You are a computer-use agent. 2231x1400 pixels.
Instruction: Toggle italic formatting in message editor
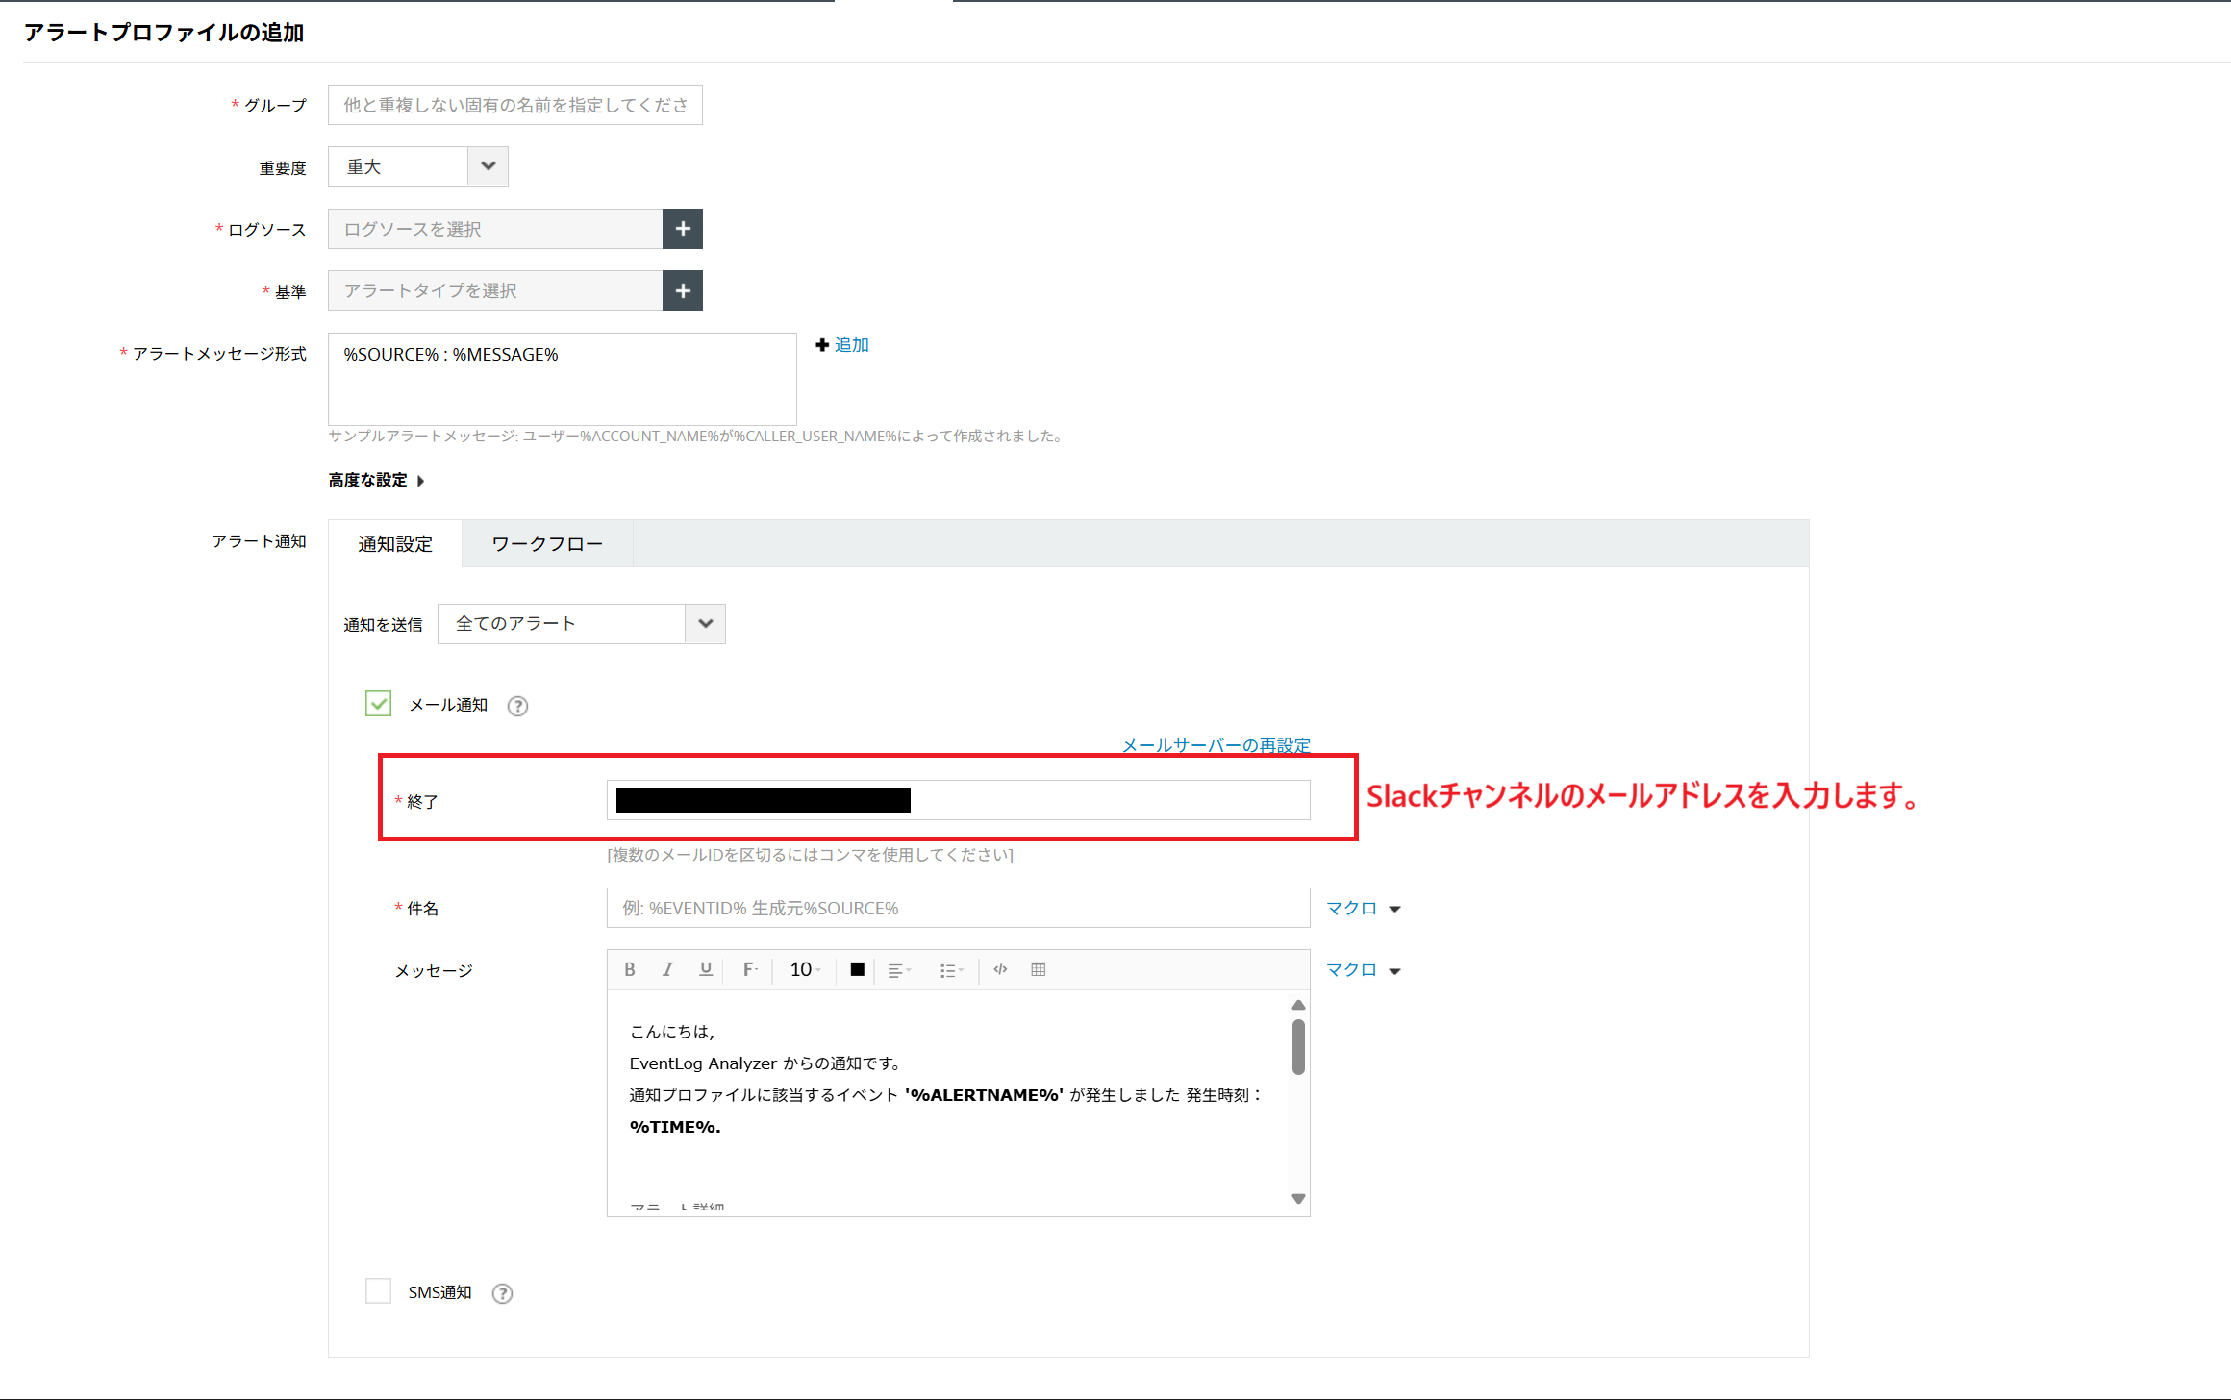tap(667, 969)
